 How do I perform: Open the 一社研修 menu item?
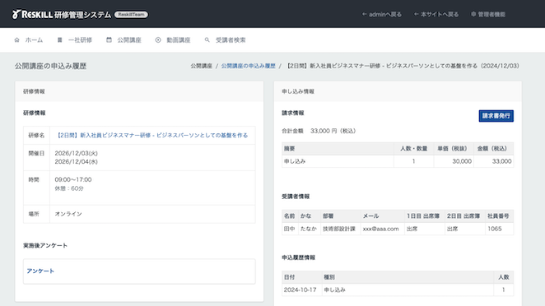pyautogui.click(x=80, y=40)
